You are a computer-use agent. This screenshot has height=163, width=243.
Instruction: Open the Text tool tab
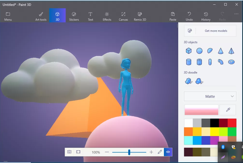[90, 16]
